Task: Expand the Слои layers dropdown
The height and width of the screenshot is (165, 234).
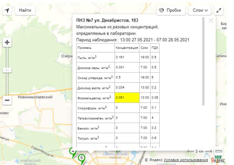Action: click(x=200, y=10)
